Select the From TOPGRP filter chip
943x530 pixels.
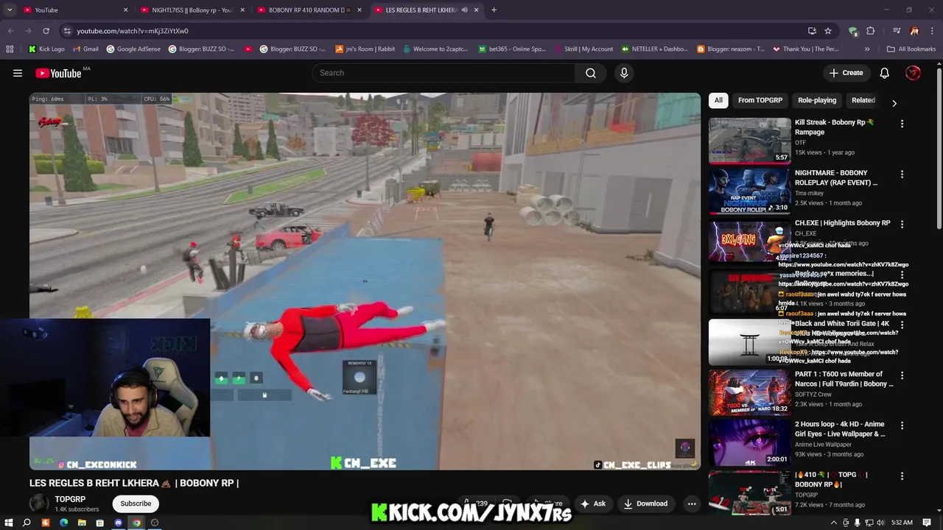(x=760, y=100)
